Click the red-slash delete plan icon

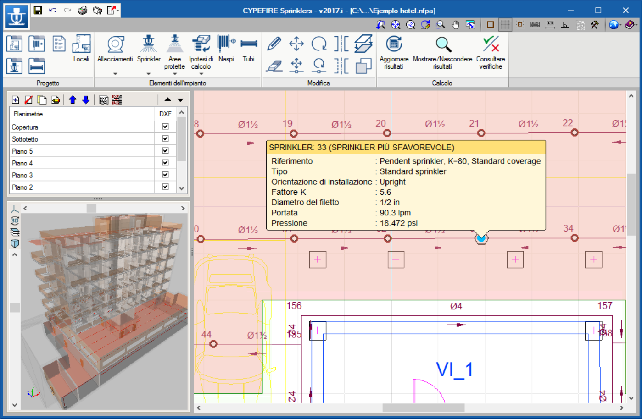[28, 99]
